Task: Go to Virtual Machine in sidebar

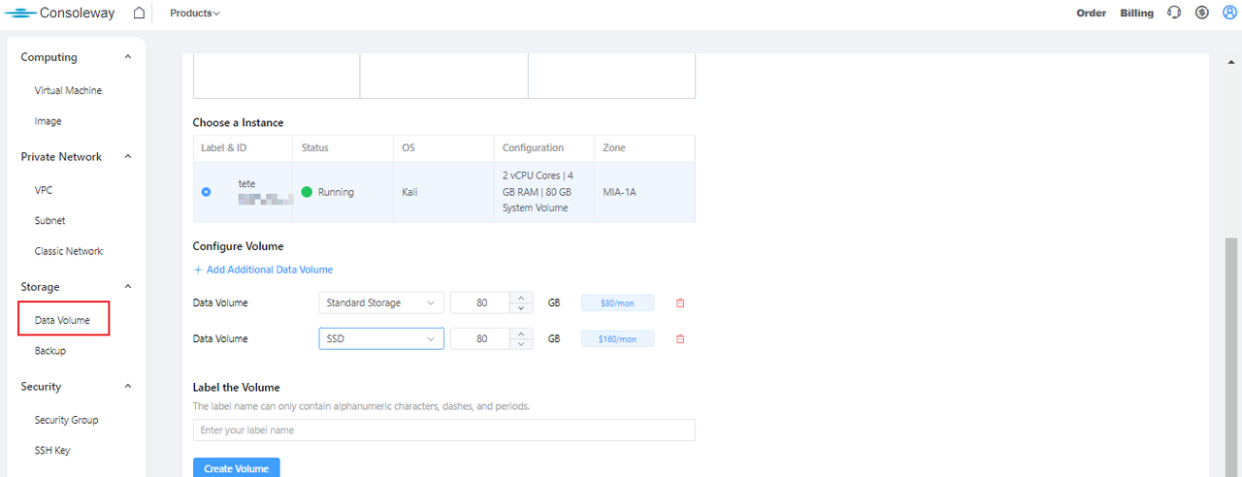Action: pyautogui.click(x=68, y=90)
